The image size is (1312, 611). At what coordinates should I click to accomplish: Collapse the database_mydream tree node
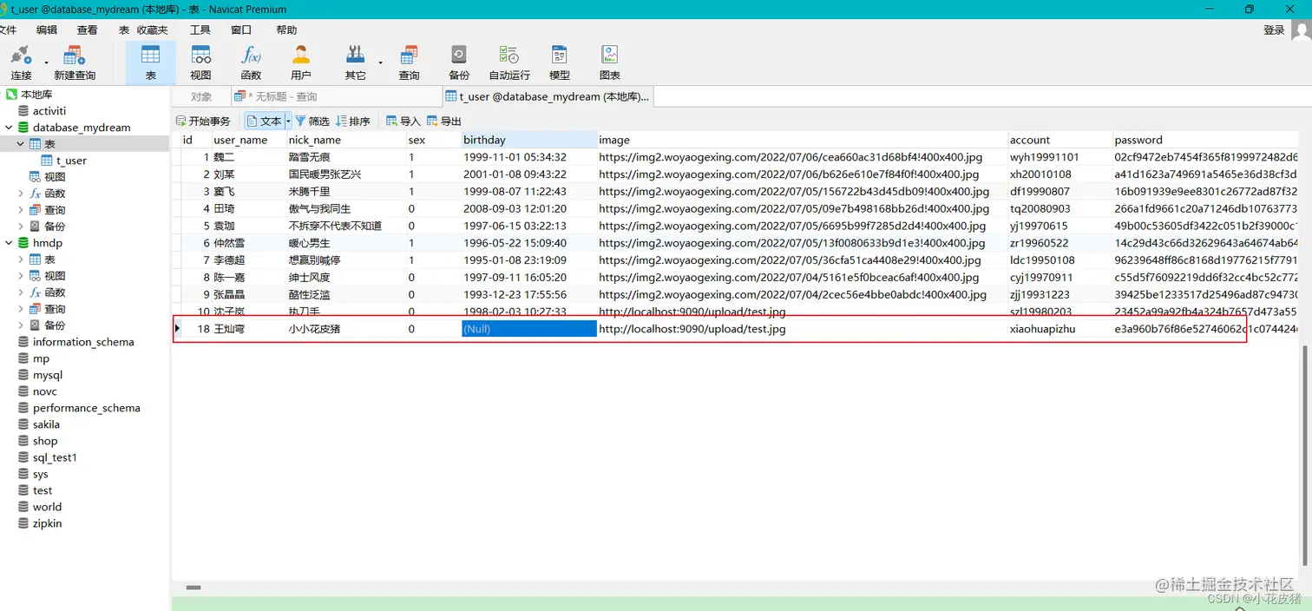click(8, 128)
